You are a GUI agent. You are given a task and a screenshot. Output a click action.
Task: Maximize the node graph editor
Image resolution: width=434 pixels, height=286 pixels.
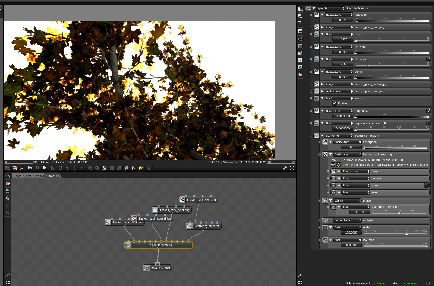8,282
